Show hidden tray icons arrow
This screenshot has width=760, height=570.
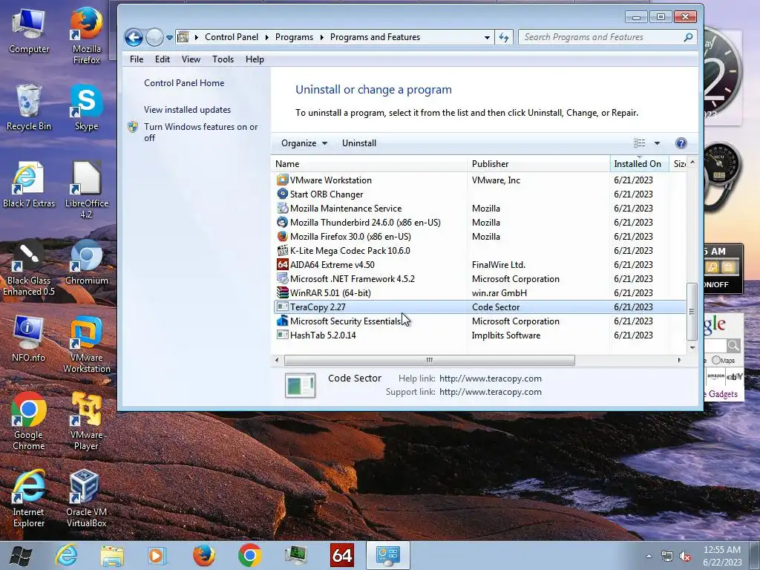(x=649, y=556)
